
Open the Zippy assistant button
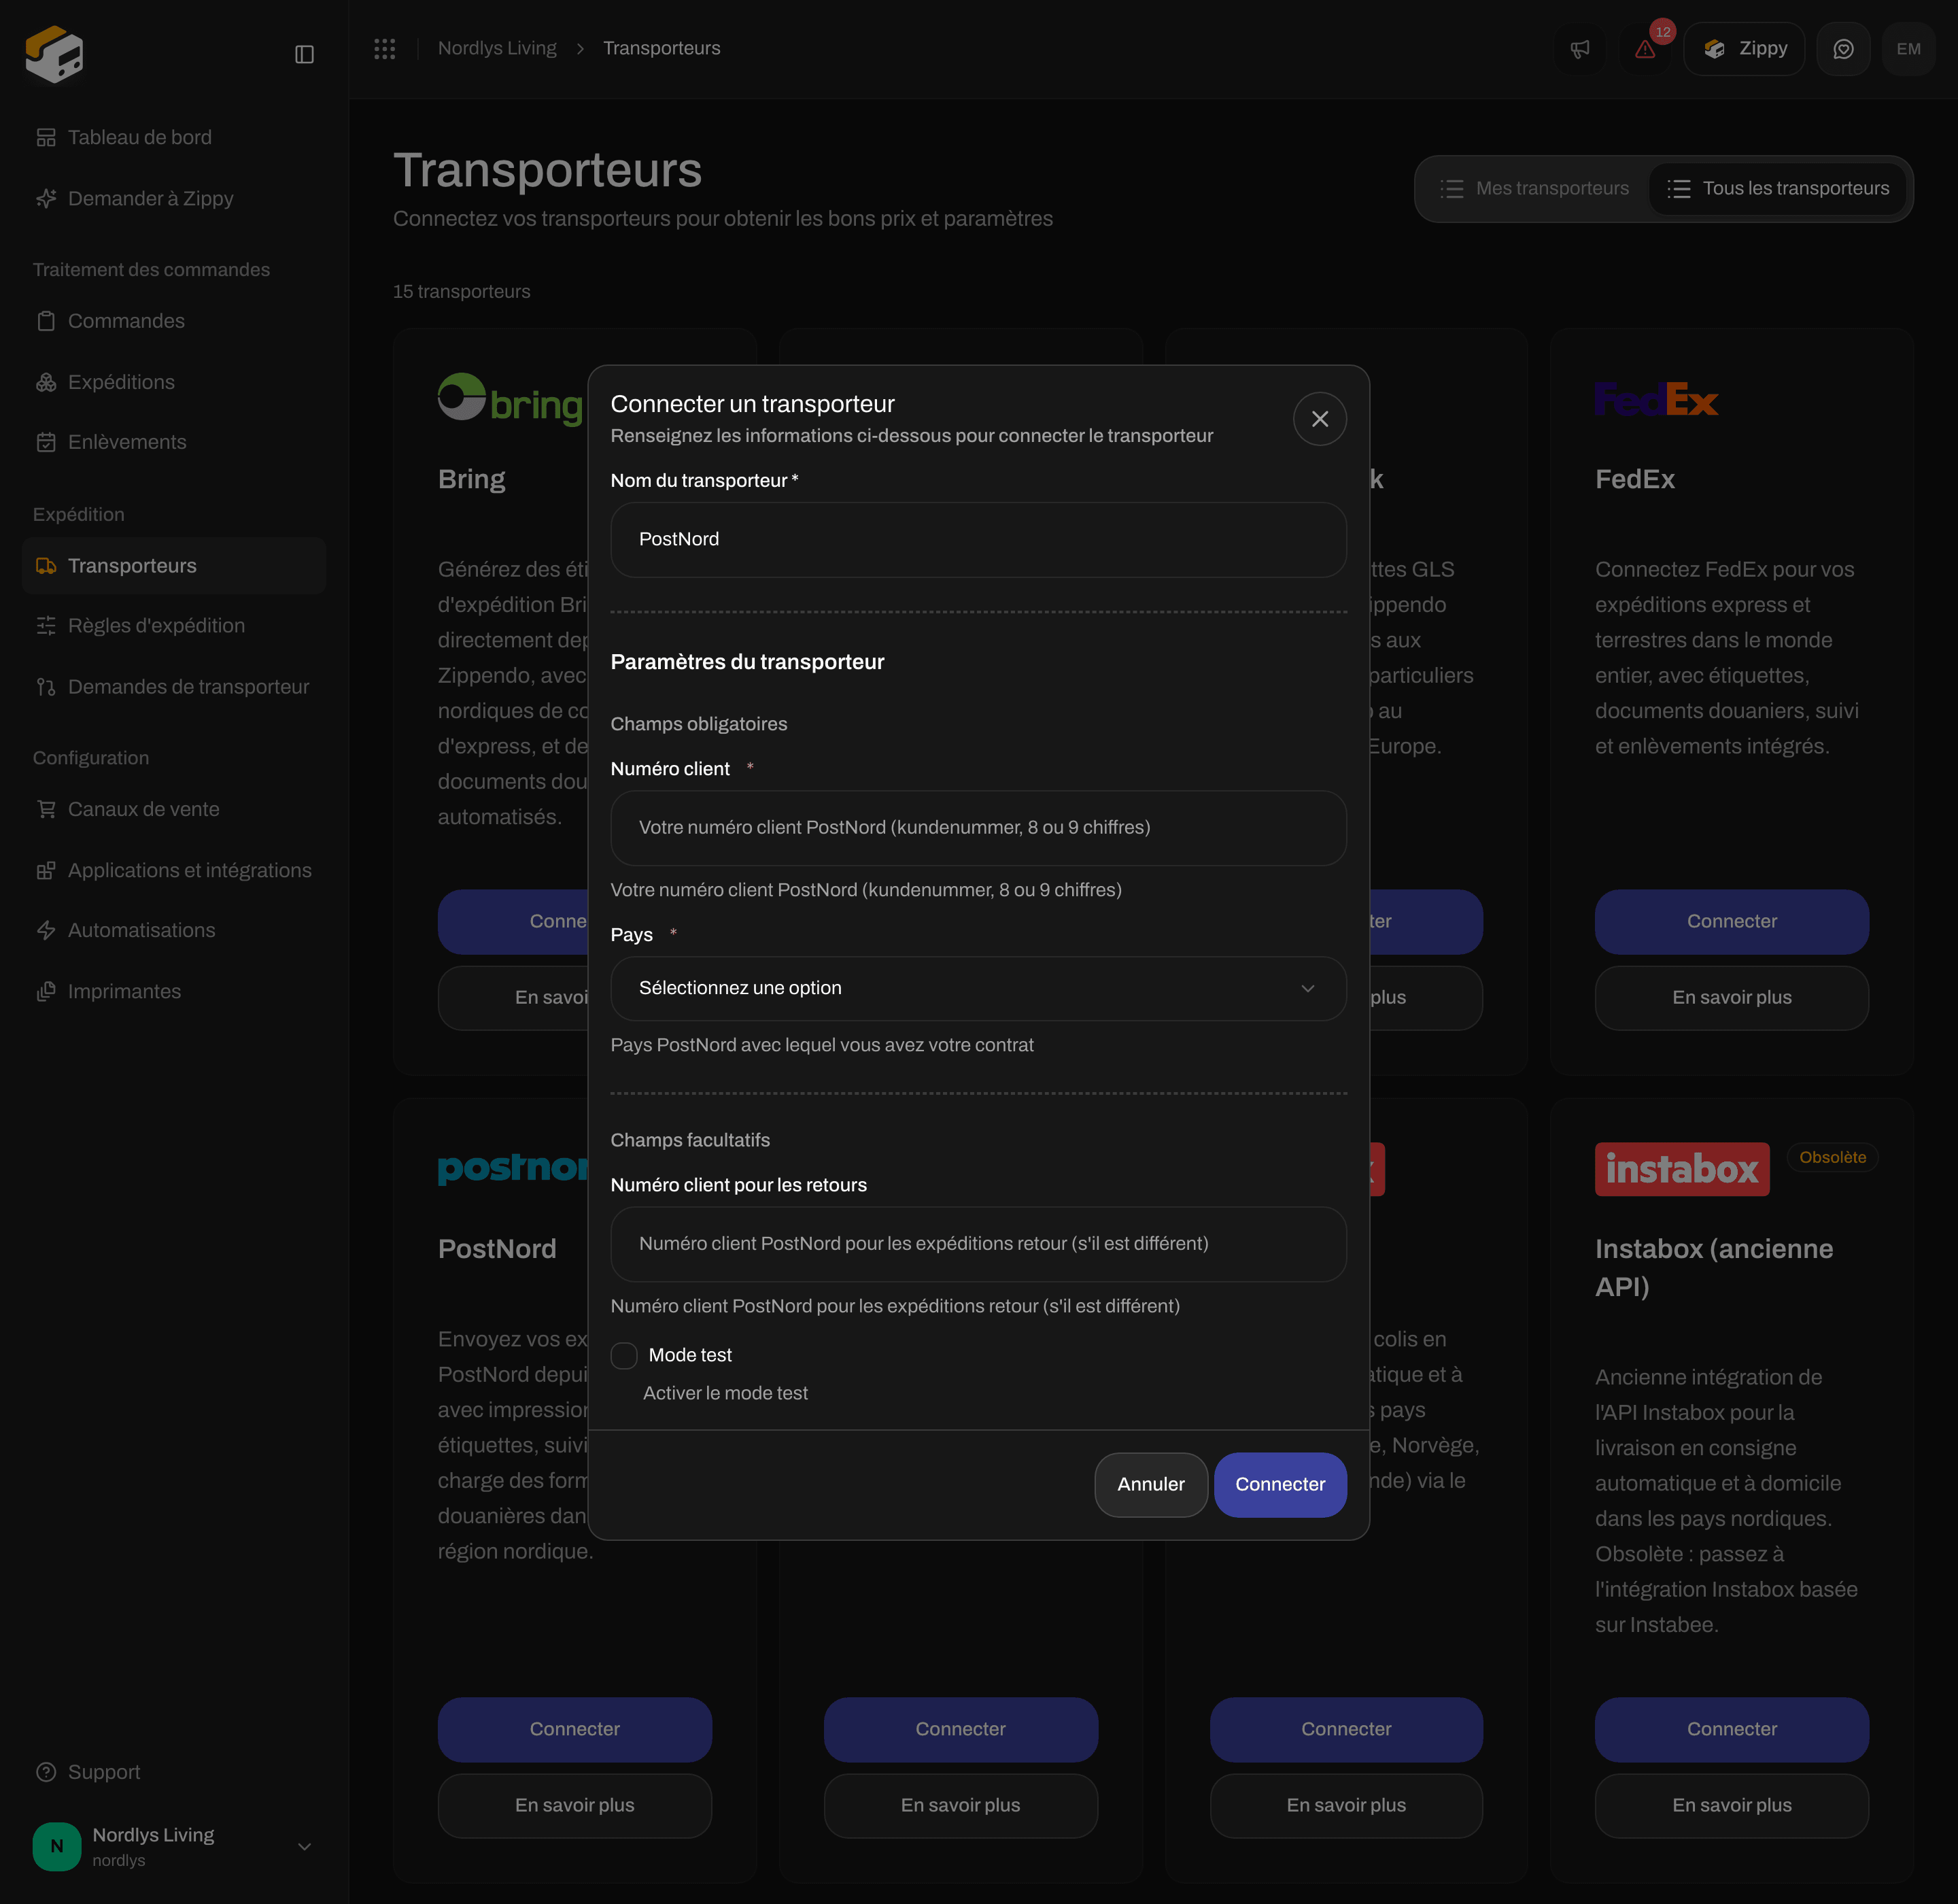(x=1744, y=49)
